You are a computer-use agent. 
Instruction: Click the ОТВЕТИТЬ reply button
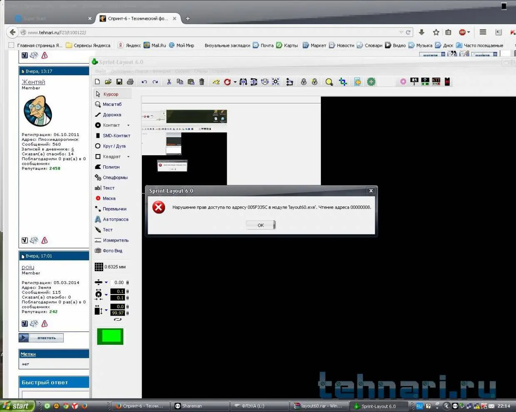tap(41, 338)
